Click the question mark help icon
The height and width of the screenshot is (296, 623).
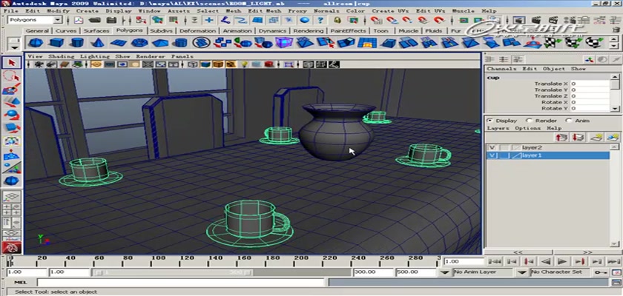pyautogui.click(x=320, y=20)
